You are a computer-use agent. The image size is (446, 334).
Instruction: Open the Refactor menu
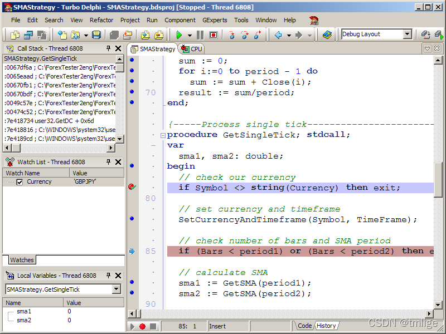pos(101,20)
